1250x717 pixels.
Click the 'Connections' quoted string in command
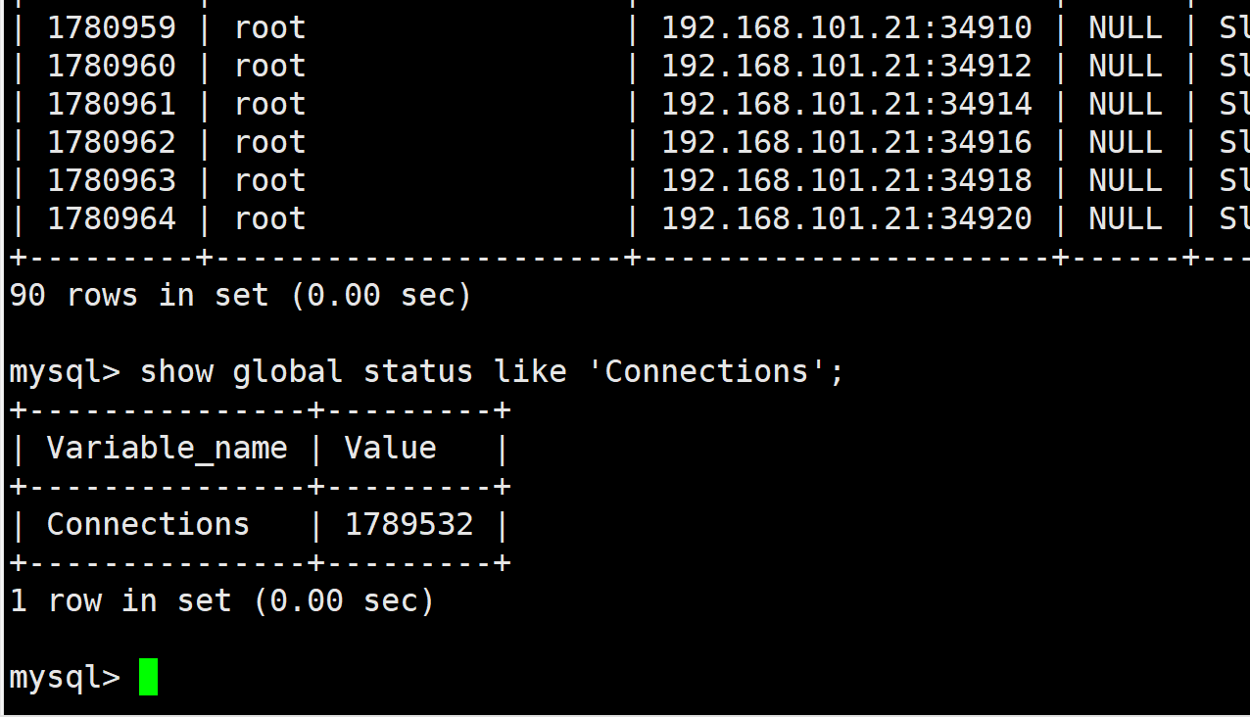[x=707, y=371]
